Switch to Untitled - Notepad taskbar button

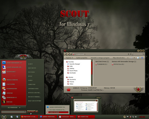tap(67, 117)
